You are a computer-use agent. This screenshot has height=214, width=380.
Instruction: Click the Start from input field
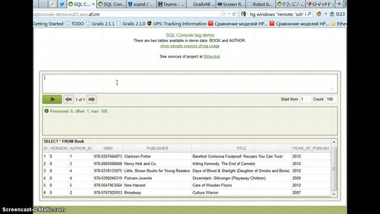click(306, 99)
